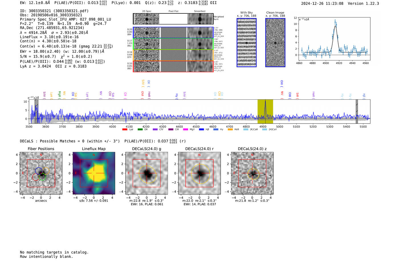Click the yellow highlighted emission line region
This screenshot has height=272, width=399.
coord(265,112)
